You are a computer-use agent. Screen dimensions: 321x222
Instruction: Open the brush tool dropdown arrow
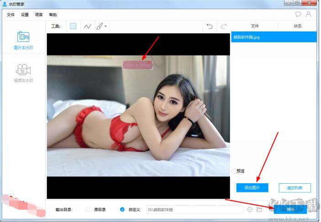click(x=106, y=26)
